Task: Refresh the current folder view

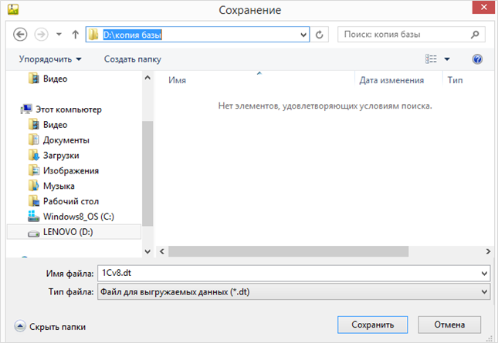Action: (321, 35)
